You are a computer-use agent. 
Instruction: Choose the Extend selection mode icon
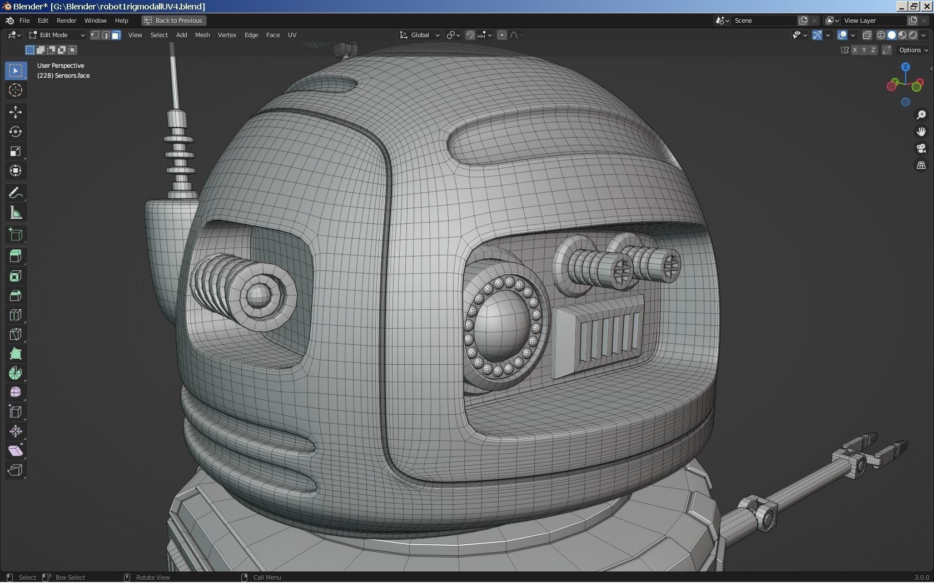click(x=41, y=50)
